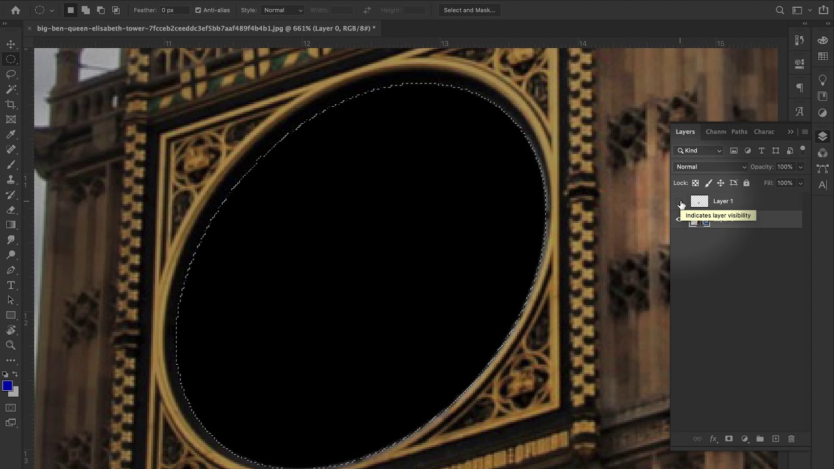834x469 pixels.
Task: Turn layer filtering on or off
Action: (x=803, y=149)
